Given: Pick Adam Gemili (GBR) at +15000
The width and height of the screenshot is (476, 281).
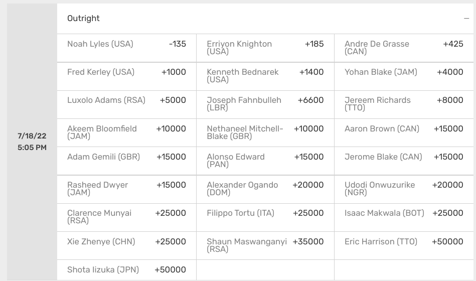Looking at the screenshot, I should (x=126, y=161).
